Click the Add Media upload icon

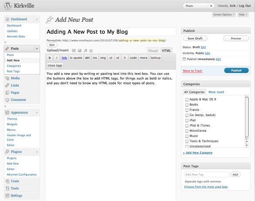[91, 51]
